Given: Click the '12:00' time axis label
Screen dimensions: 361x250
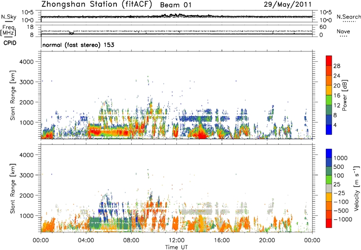Looking at the screenshot, I should (176, 241).
